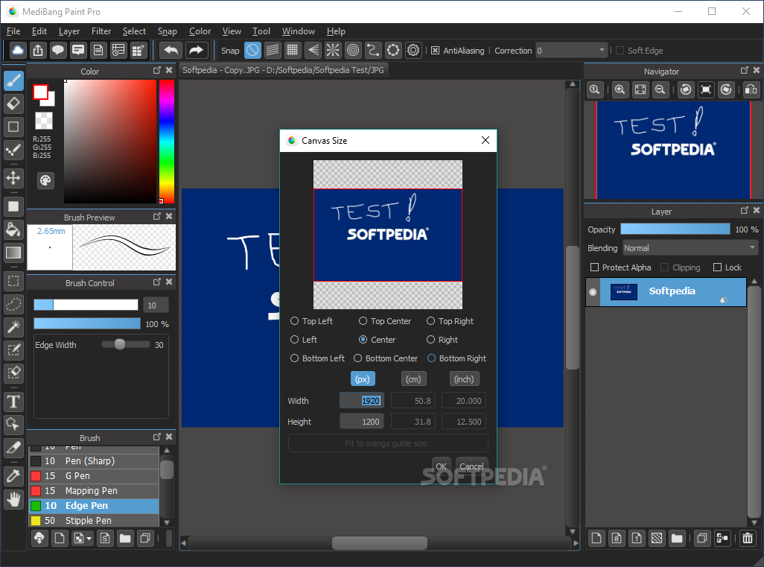This screenshot has width=764, height=567.
Task: Select the Eraser tool
Action: [x=13, y=104]
